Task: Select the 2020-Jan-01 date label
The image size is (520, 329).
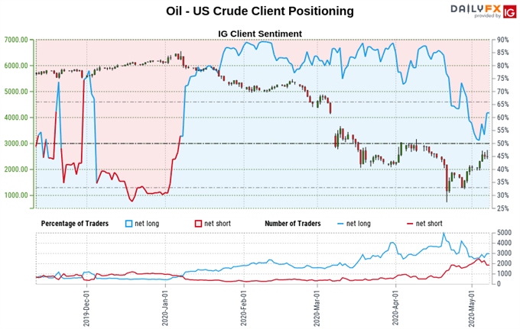Action: pos(165,309)
